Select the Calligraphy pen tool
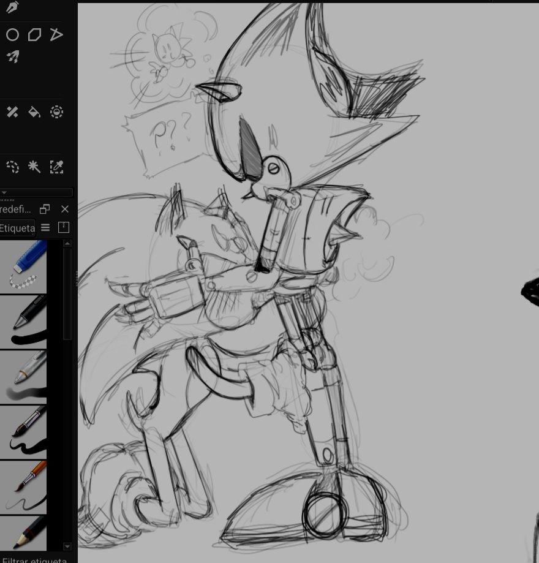 click(12, 7)
